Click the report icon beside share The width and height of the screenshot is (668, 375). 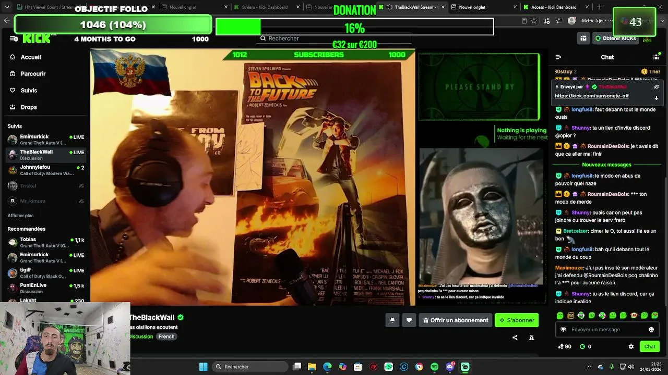(x=532, y=337)
